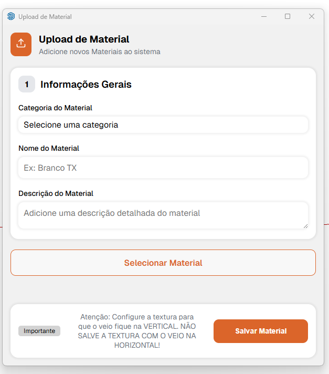Click the 'Categoria do Material' label

[55, 108]
